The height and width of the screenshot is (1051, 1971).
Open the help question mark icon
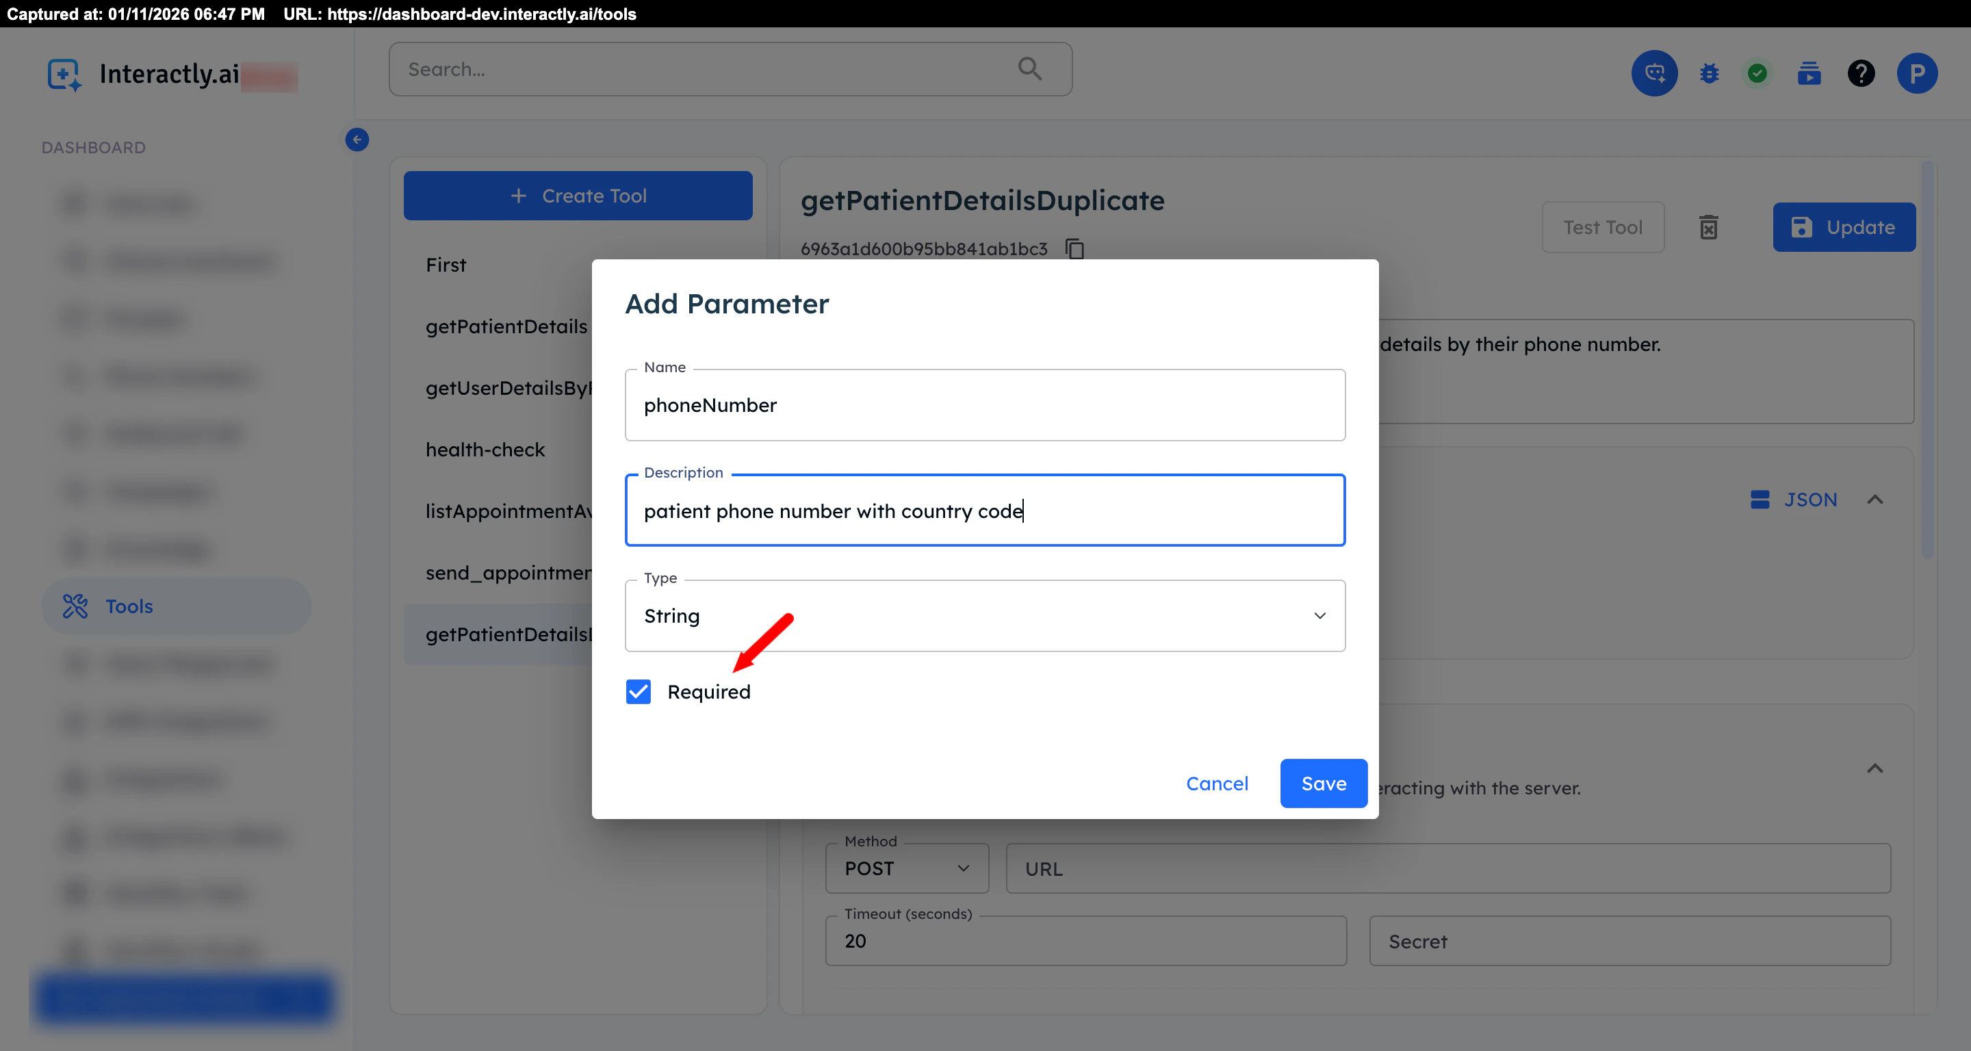(1861, 73)
